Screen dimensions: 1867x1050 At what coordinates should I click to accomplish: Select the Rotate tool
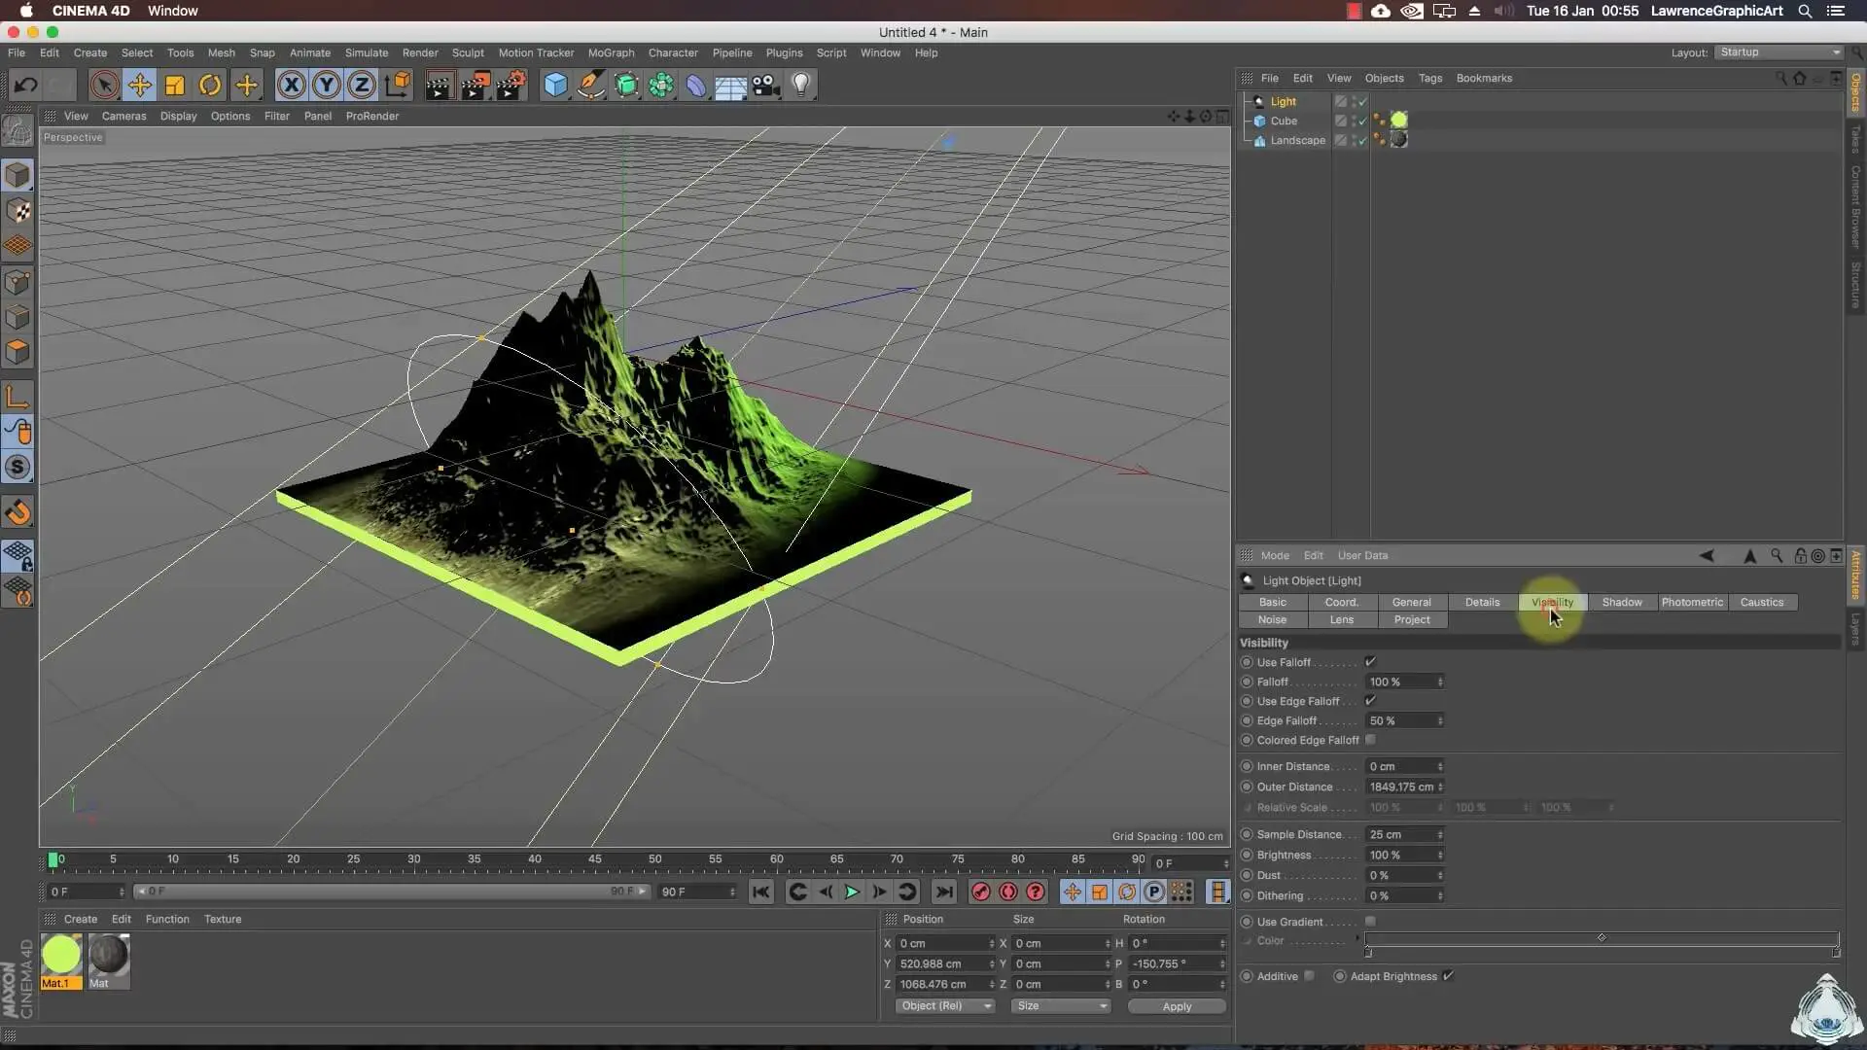(210, 86)
